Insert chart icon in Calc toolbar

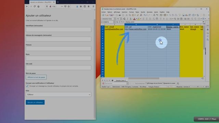point(186,15)
